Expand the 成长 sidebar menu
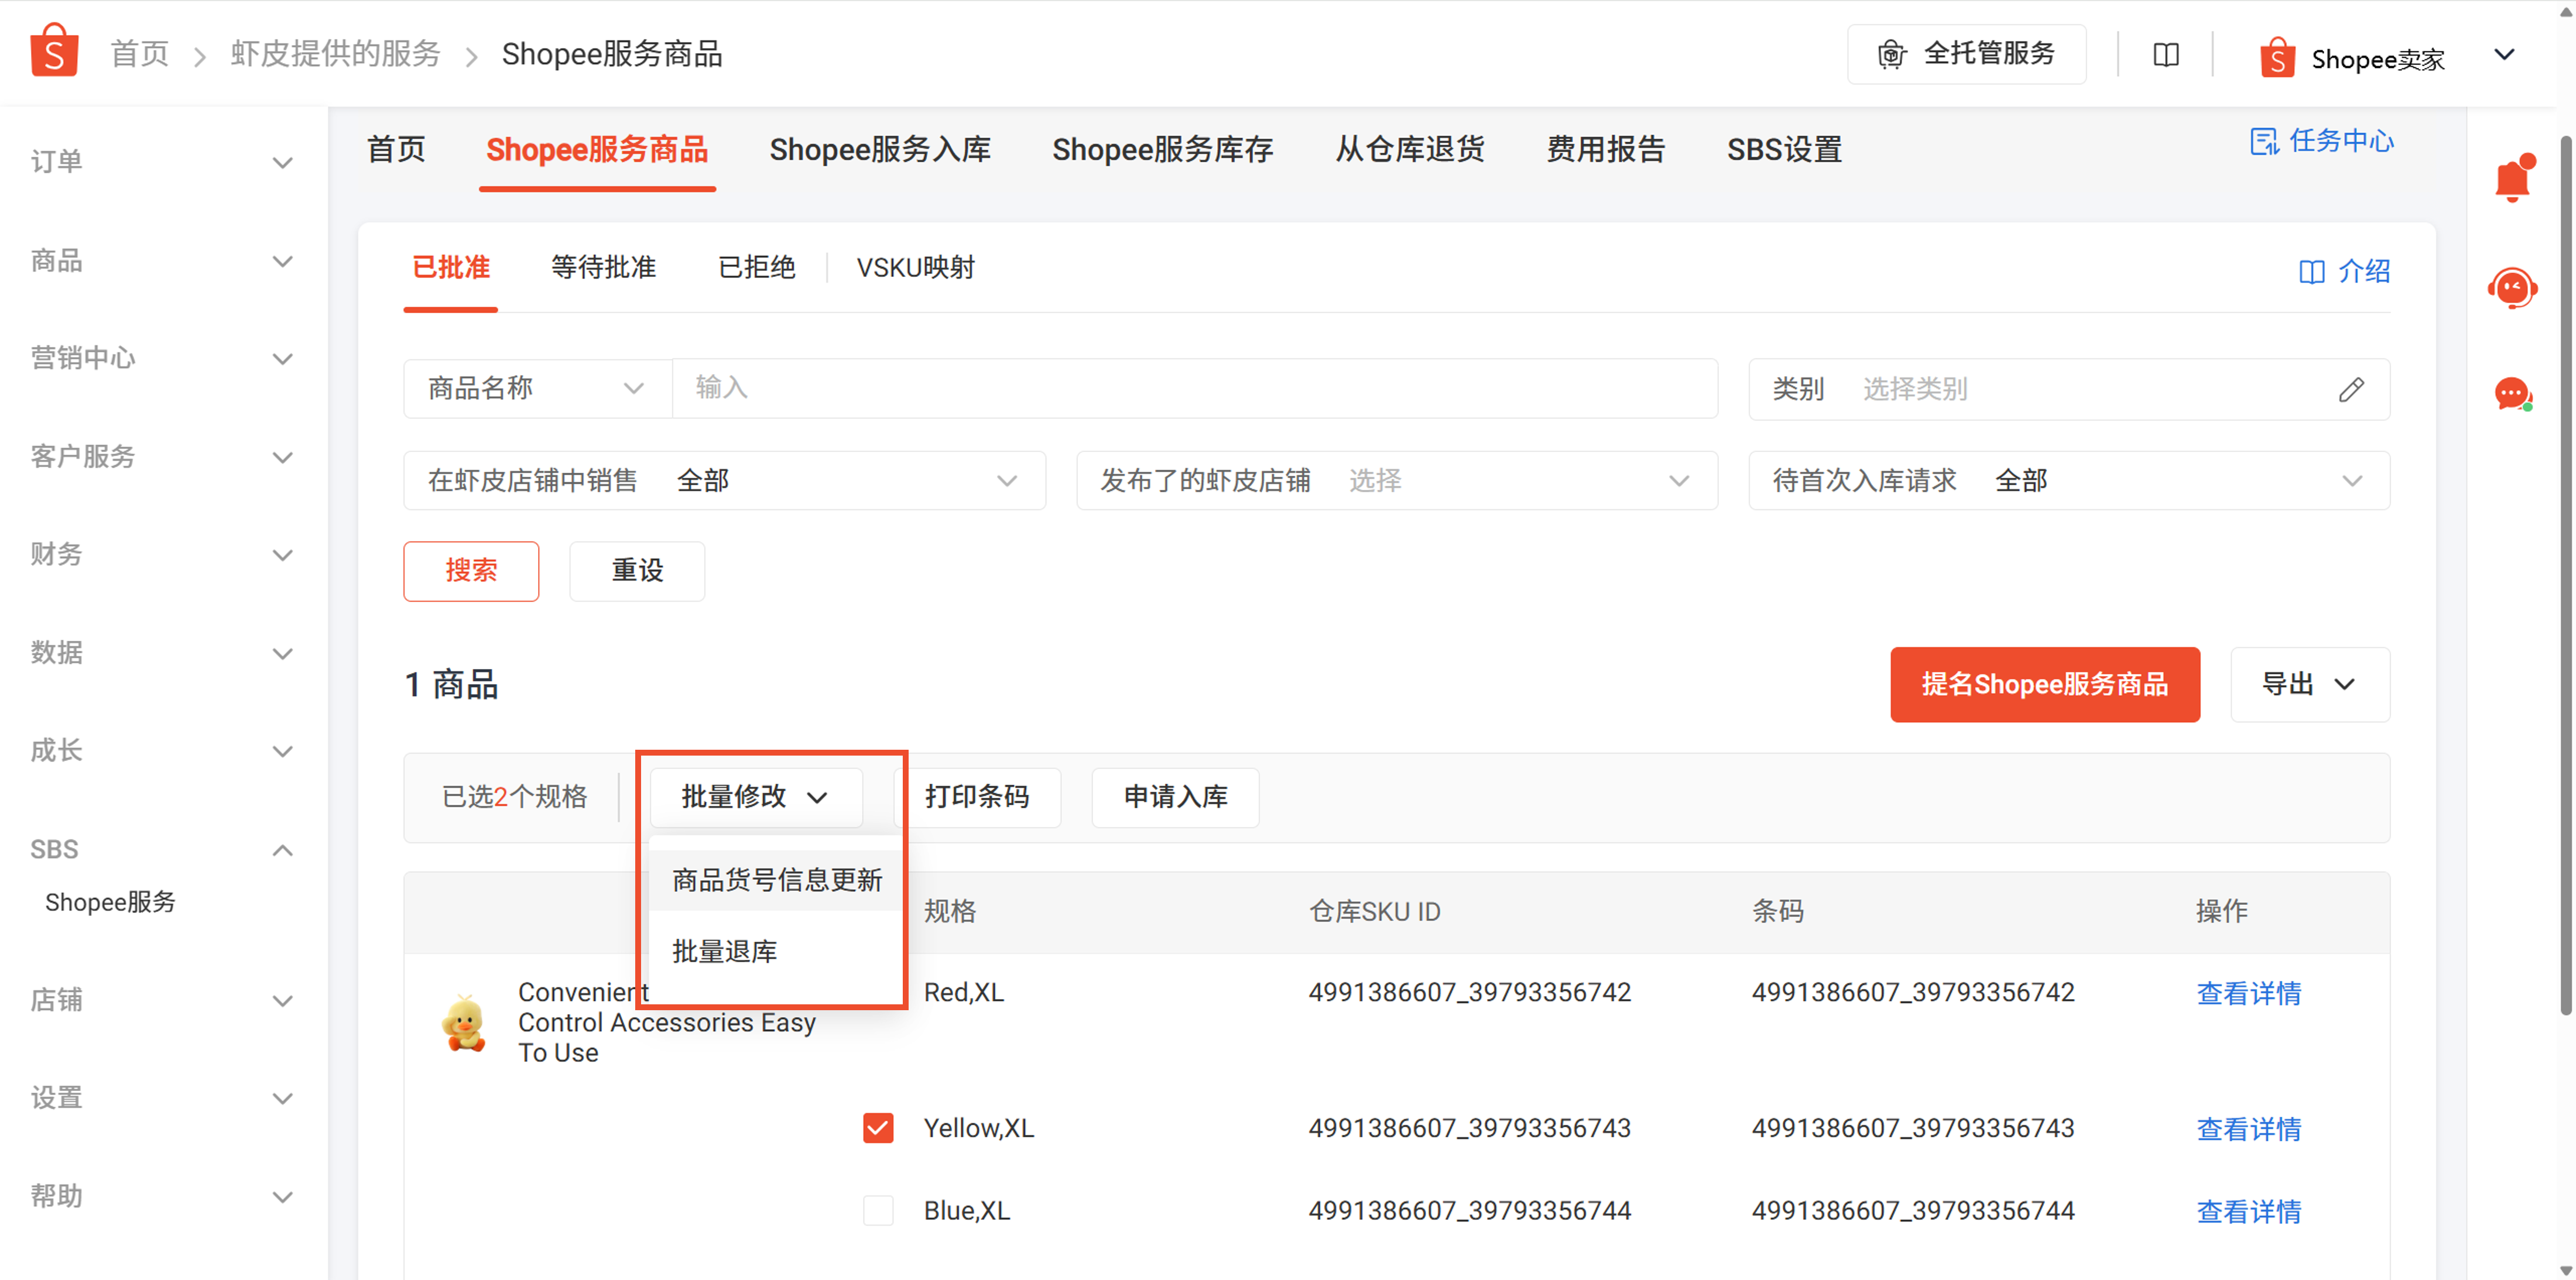The height and width of the screenshot is (1280, 2576). tap(164, 751)
